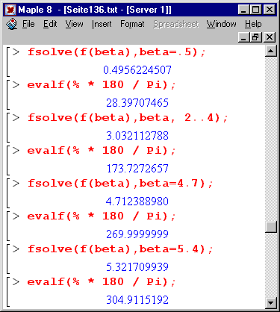Click the scrollbar down arrow
The width and height of the screenshot is (280, 312).
point(271,303)
